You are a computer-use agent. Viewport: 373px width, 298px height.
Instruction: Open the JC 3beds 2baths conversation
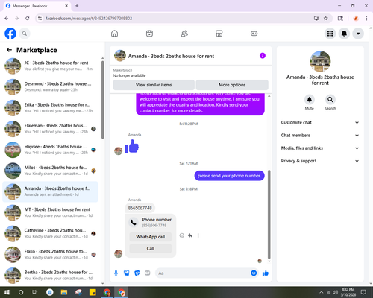pos(50,66)
